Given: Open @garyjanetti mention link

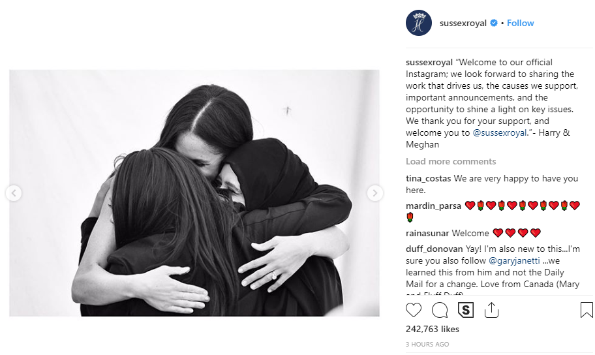Looking at the screenshot, I should [x=514, y=261].
